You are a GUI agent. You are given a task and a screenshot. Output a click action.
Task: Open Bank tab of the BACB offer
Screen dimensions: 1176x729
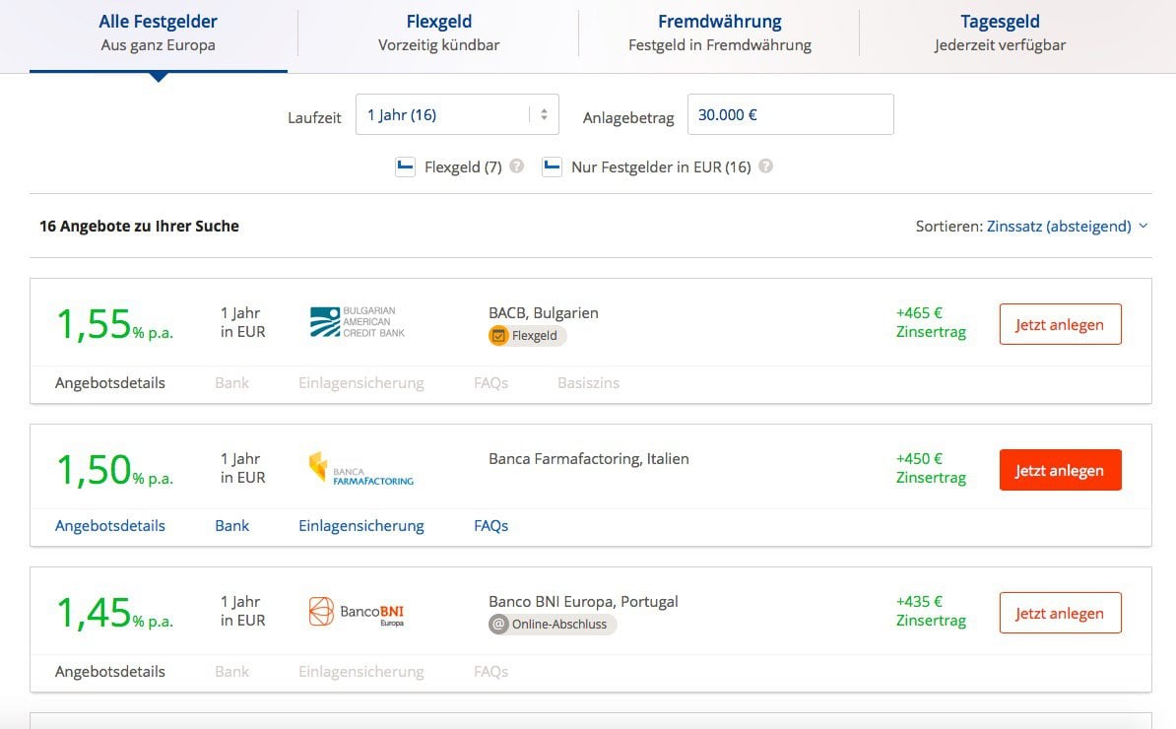click(231, 382)
